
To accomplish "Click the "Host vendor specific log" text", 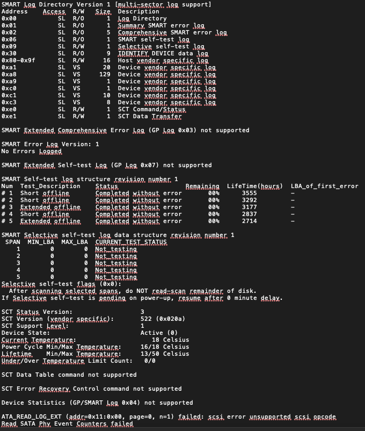I will click(x=163, y=60).
